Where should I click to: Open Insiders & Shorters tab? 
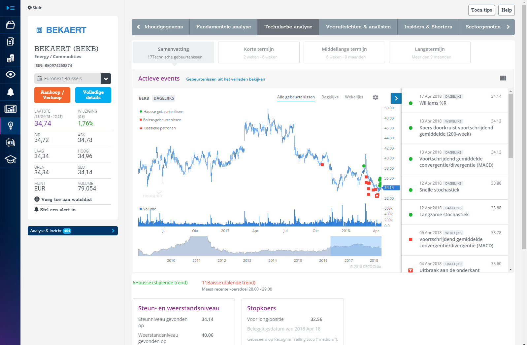pos(428,27)
